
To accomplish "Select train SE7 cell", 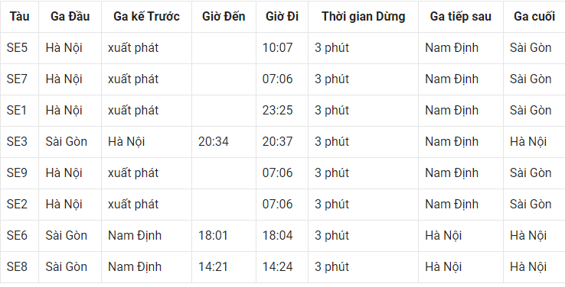I will point(17,79).
